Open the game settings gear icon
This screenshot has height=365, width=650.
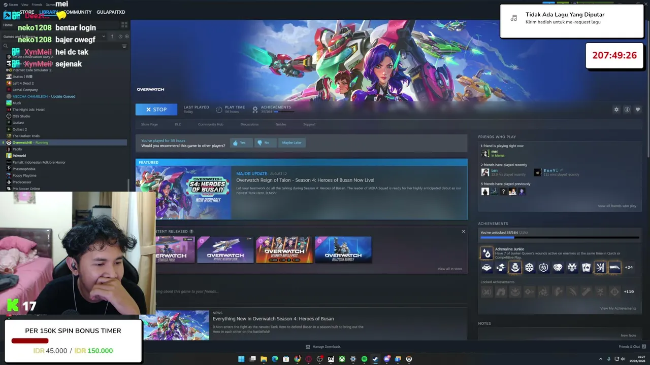[x=616, y=109]
